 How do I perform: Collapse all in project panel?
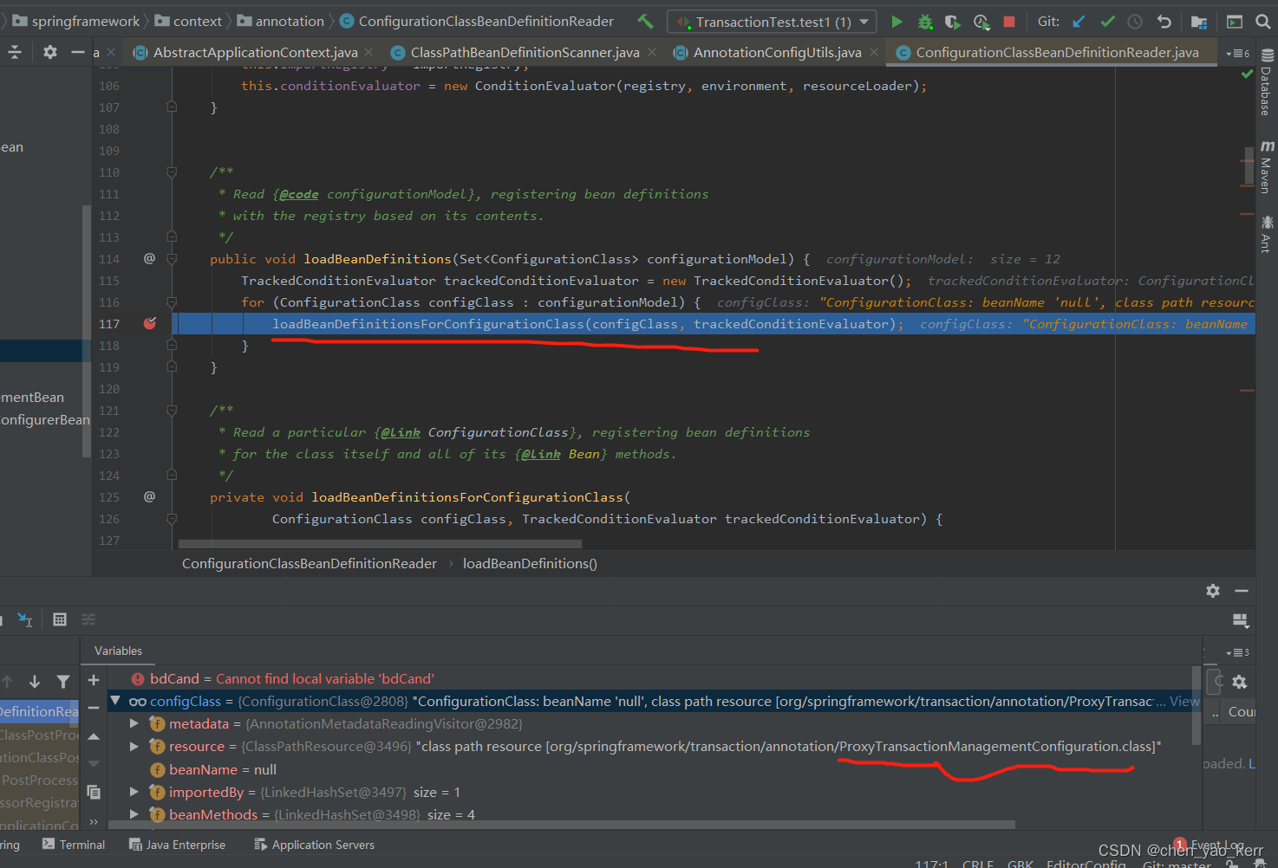pos(15,52)
